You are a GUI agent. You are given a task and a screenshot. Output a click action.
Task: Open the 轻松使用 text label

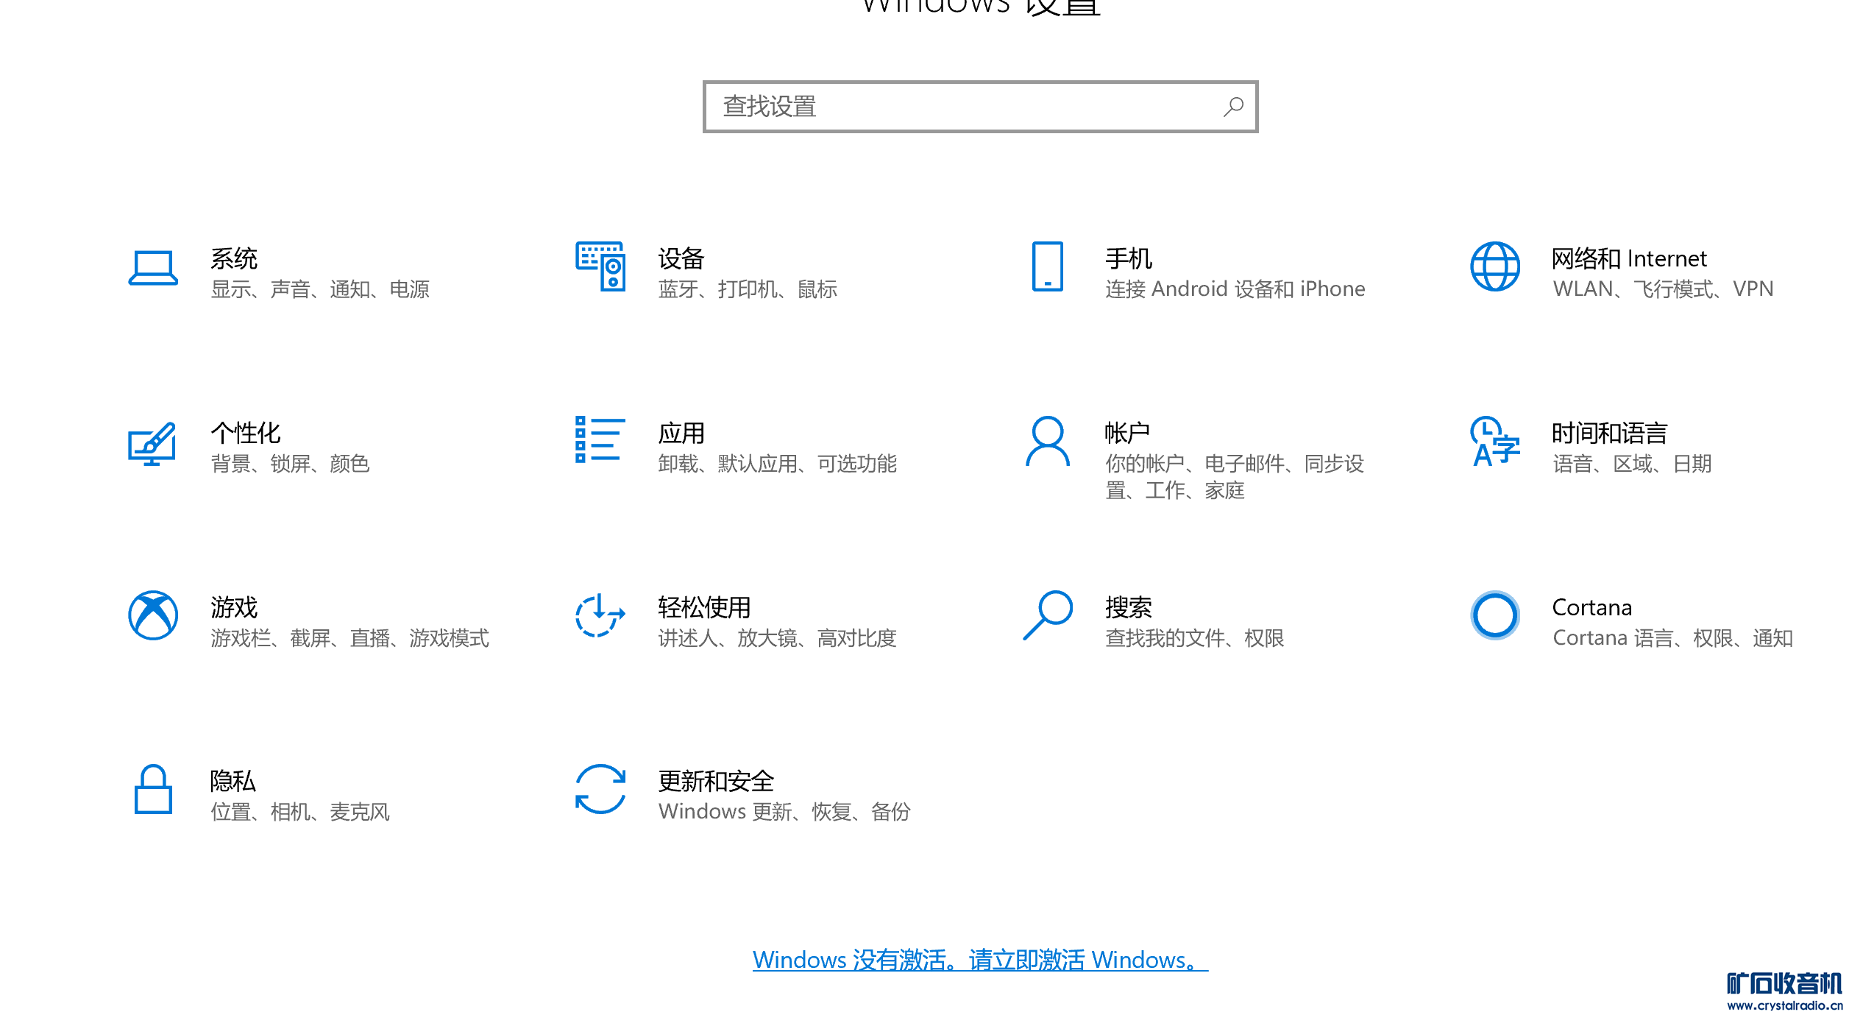pyautogui.click(x=703, y=607)
